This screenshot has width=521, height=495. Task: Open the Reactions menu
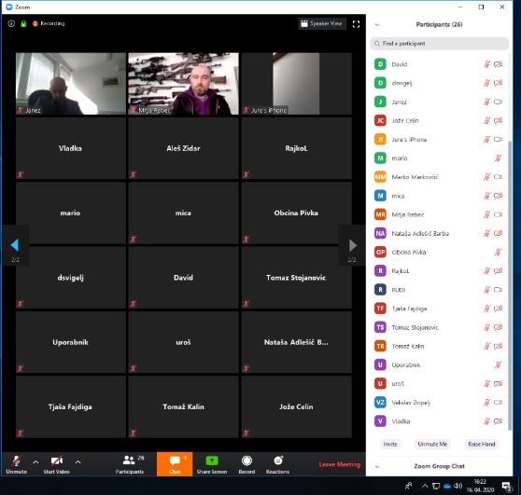pyautogui.click(x=277, y=464)
